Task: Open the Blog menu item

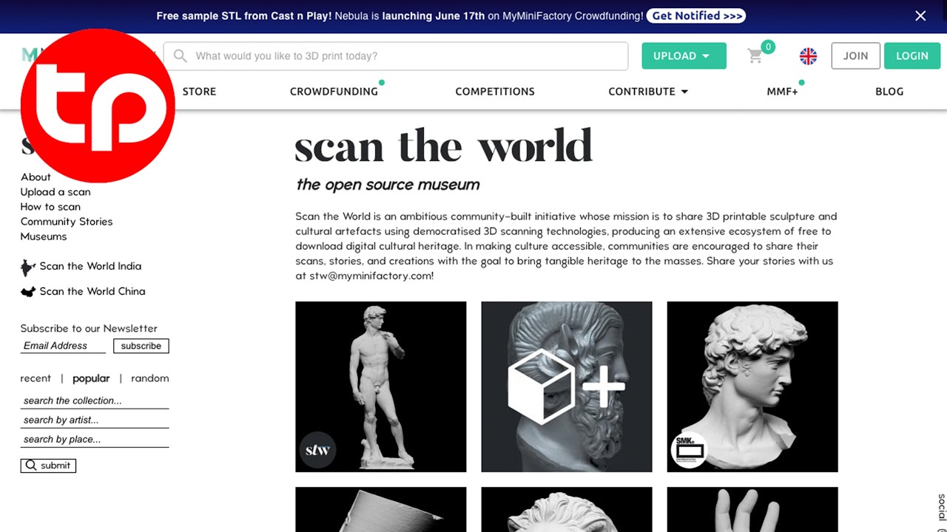Action: tap(889, 92)
